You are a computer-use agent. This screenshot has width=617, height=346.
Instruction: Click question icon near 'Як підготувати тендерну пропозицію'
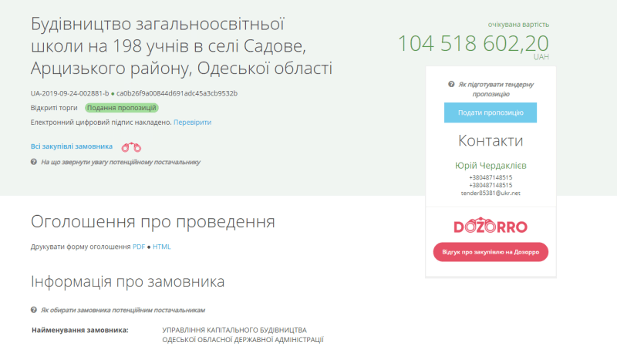(x=451, y=84)
